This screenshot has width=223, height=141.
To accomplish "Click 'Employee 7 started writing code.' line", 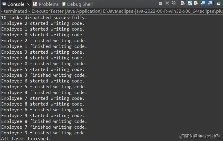I will coord(43,98).
